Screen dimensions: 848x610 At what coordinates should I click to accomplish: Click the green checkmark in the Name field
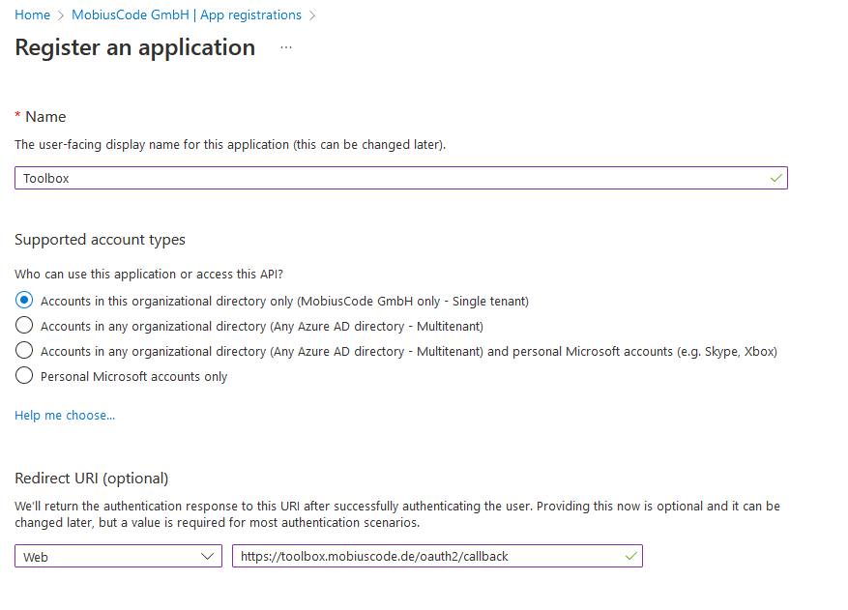click(775, 178)
